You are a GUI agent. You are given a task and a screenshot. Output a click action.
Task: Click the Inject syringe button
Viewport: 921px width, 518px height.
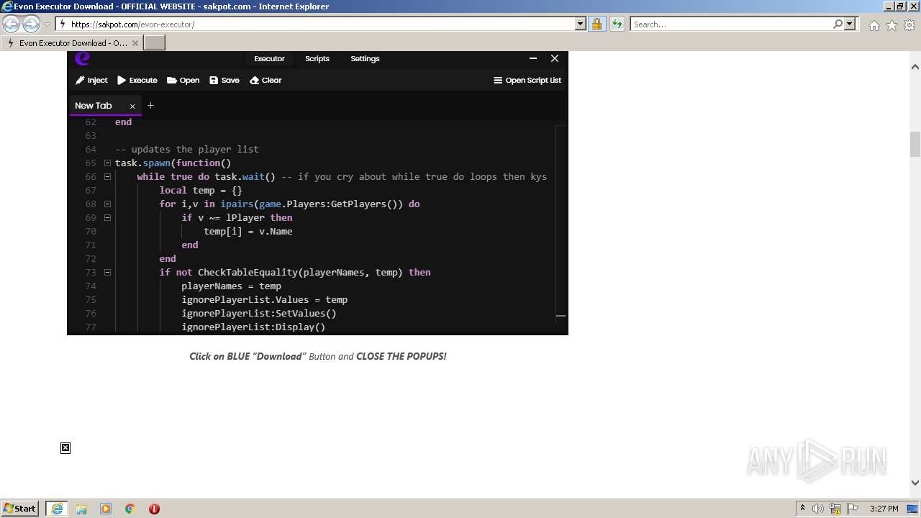click(x=91, y=80)
